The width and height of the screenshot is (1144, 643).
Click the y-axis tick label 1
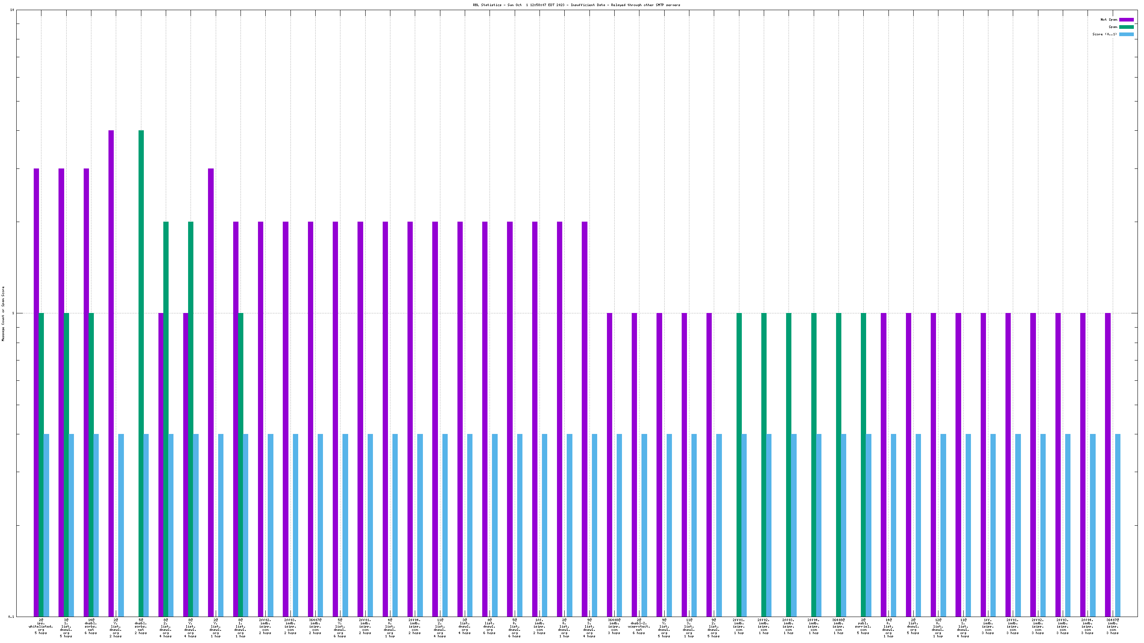(13, 313)
